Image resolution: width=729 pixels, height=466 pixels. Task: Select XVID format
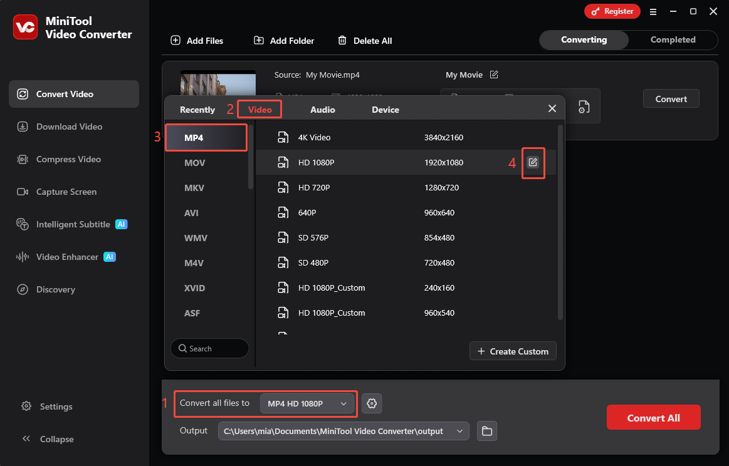pyautogui.click(x=206, y=288)
